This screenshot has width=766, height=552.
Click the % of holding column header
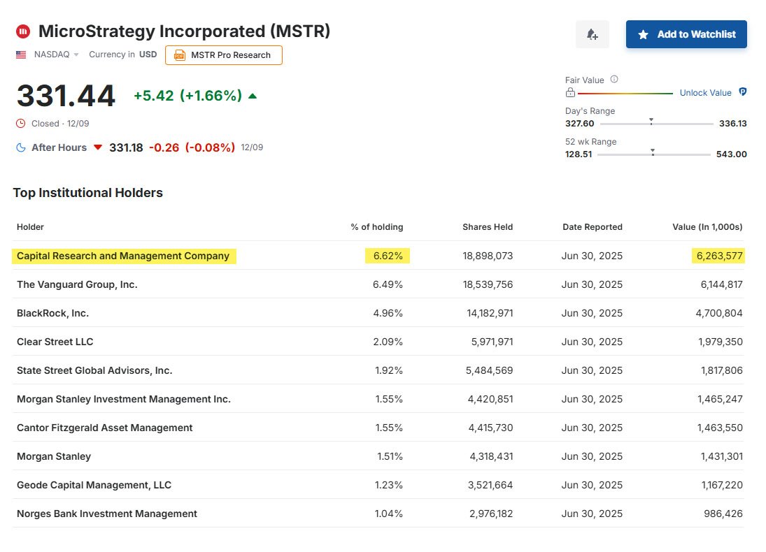click(x=377, y=227)
